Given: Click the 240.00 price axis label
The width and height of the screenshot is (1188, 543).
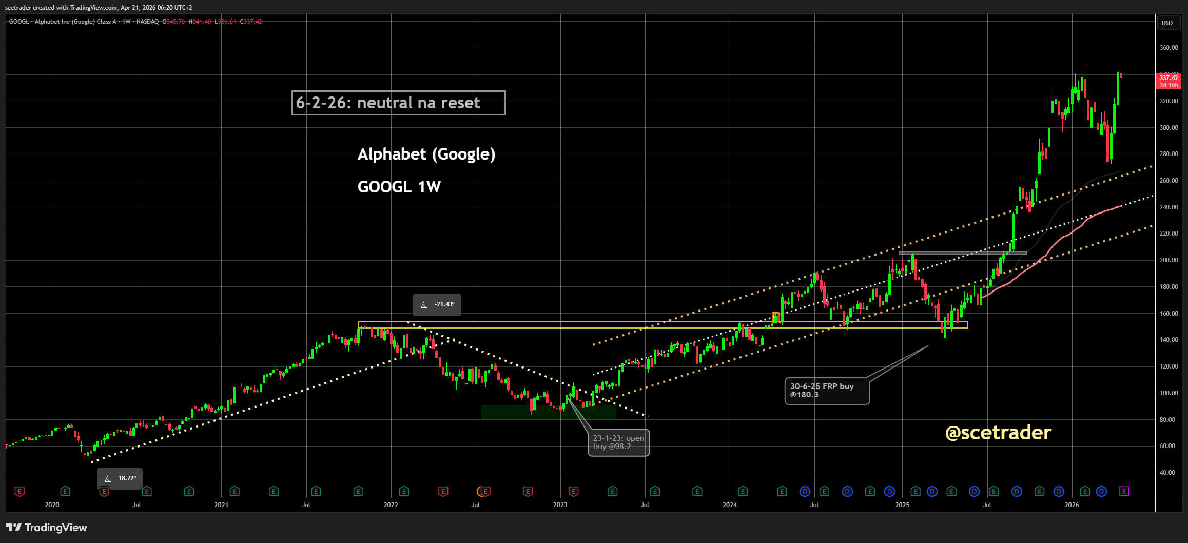Looking at the screenshot, I should pos(1168,207).
